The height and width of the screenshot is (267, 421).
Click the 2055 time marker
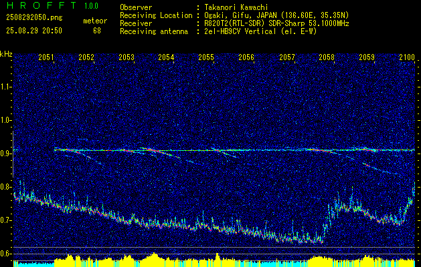coord(206,57)
